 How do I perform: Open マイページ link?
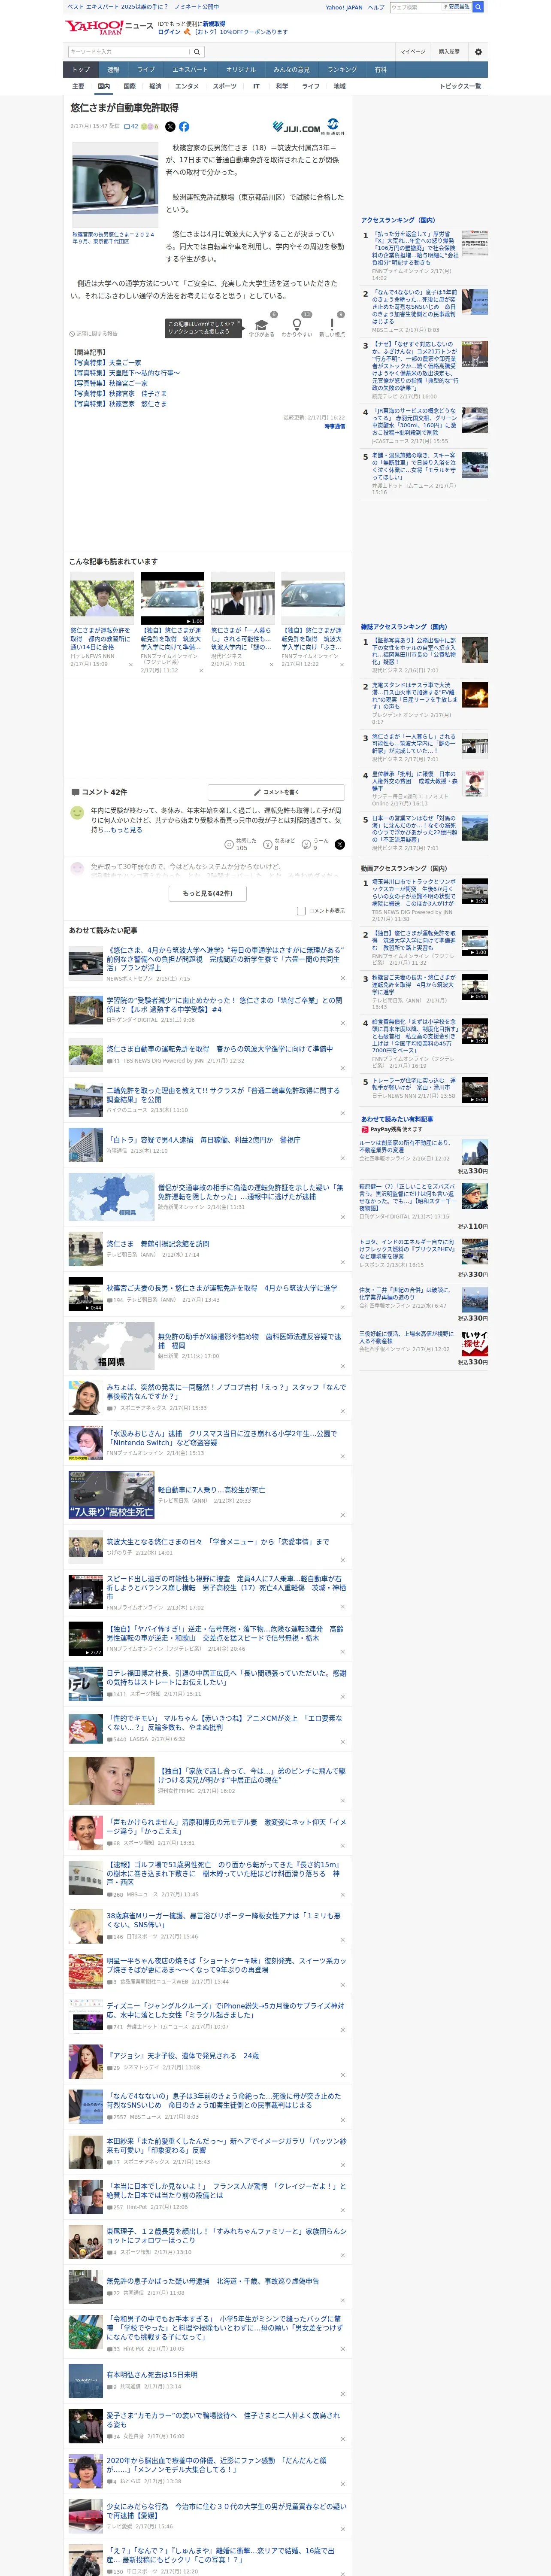(x=412, y=52)
